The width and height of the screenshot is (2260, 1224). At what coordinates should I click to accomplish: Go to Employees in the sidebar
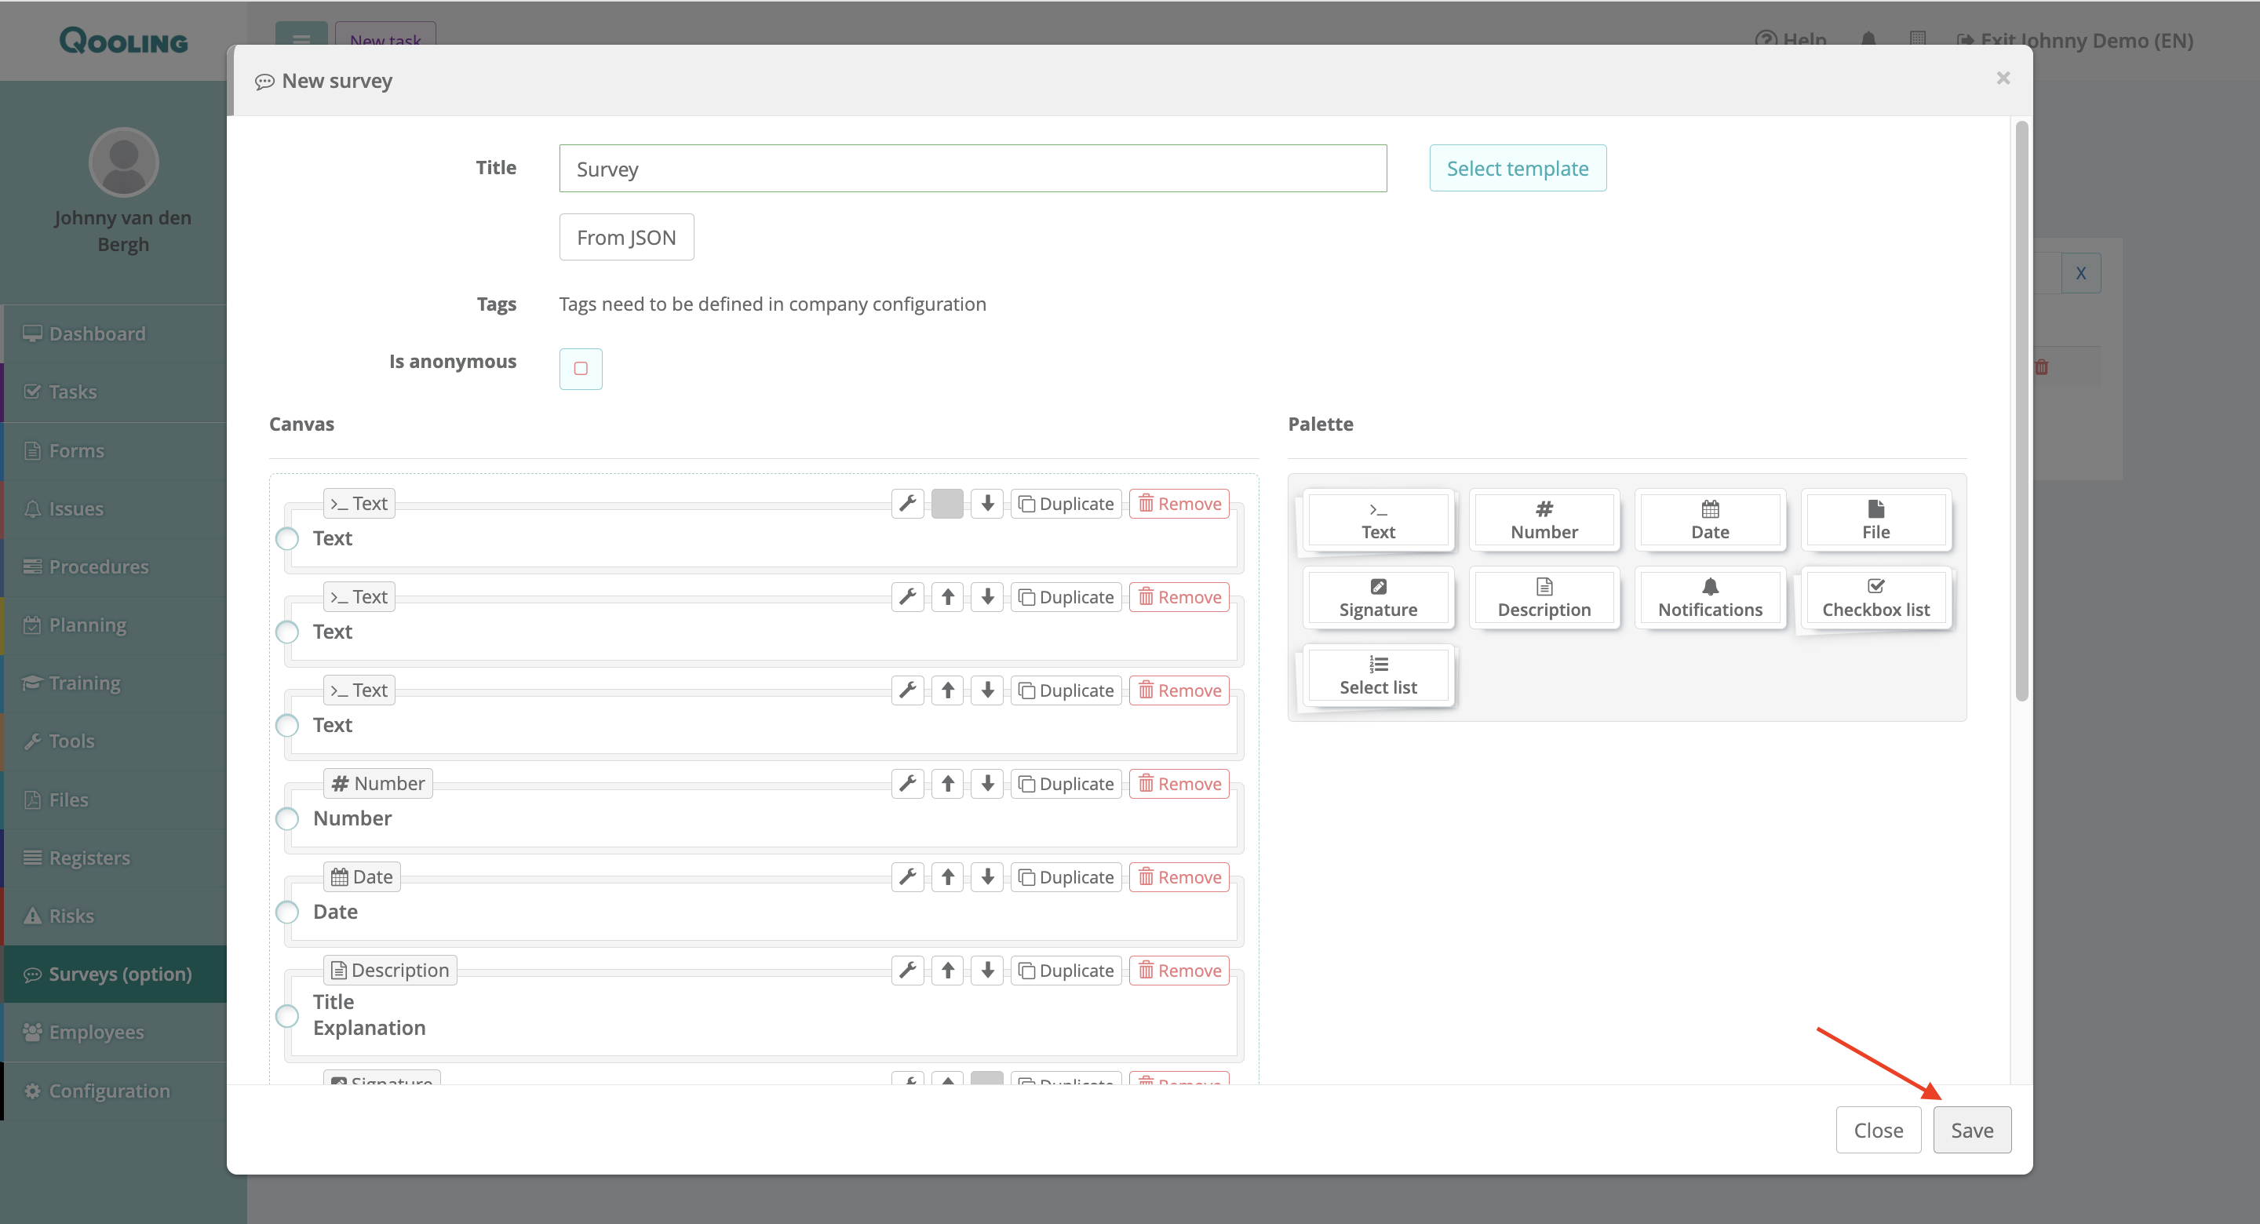click(x=95, y=1033)
